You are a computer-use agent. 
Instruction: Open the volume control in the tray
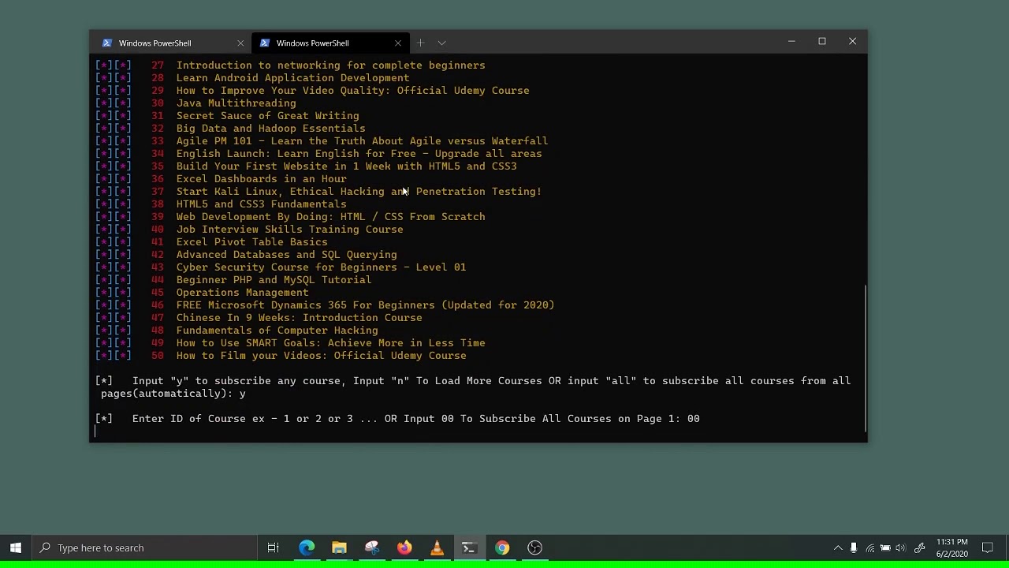(x=901, y=548)
